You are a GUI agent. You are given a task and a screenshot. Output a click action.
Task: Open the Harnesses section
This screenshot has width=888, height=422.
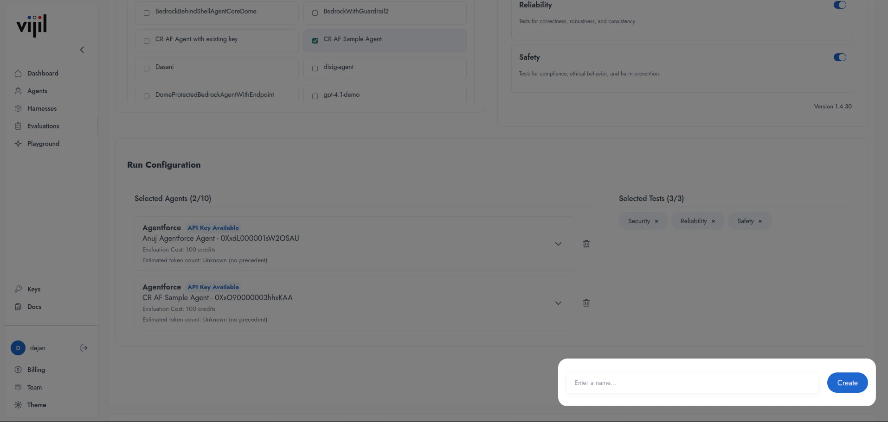tap(42, 108)
